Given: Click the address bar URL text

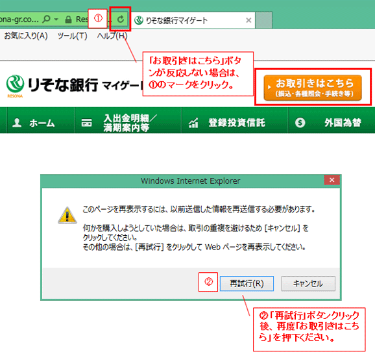Looking at the screenshot, I should tap(19, 19).
